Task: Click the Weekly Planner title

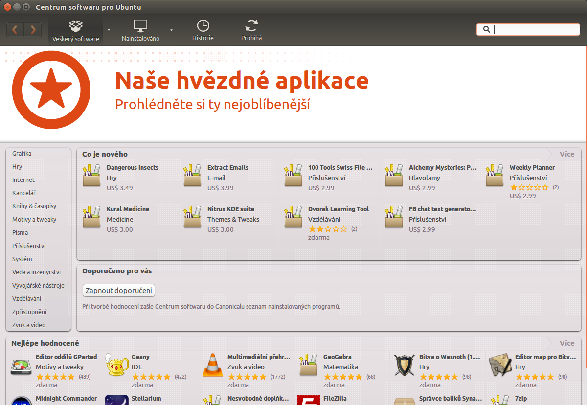Action: (x=532, y=168)
